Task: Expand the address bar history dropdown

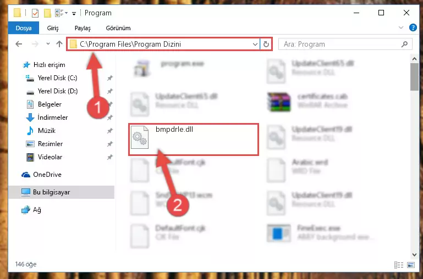Action: [x=255, y=44]
